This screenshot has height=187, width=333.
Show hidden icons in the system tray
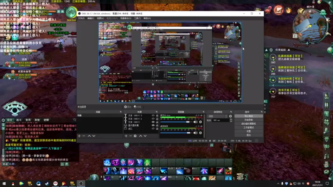point(278,184)
